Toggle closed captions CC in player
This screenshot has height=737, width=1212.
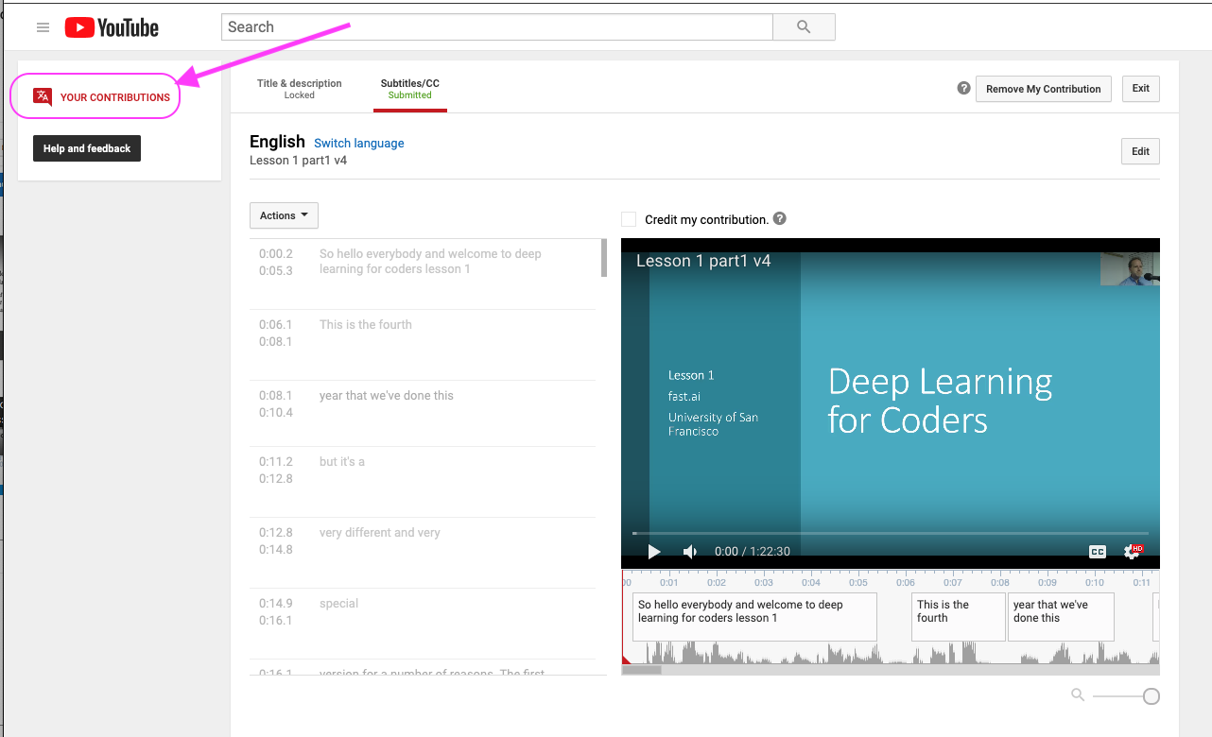[1097, 552]
